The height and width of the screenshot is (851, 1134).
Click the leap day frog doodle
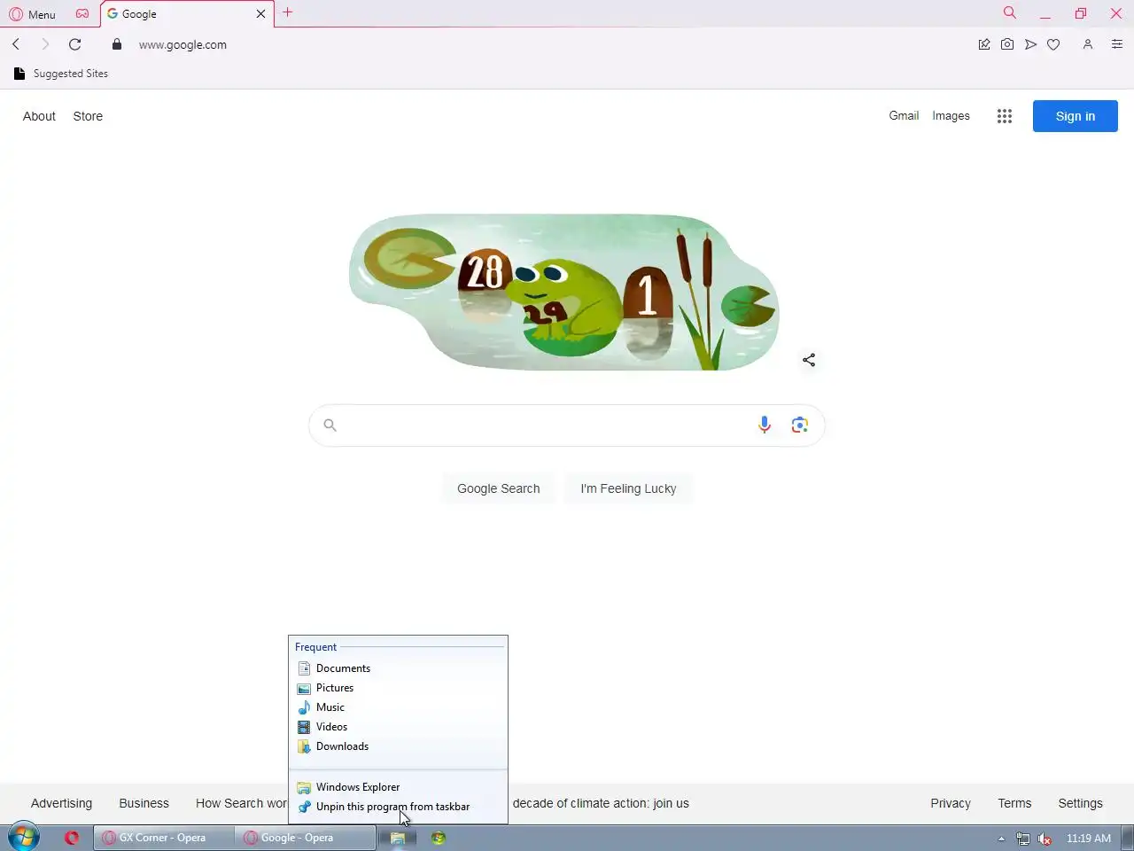[564, 292]
